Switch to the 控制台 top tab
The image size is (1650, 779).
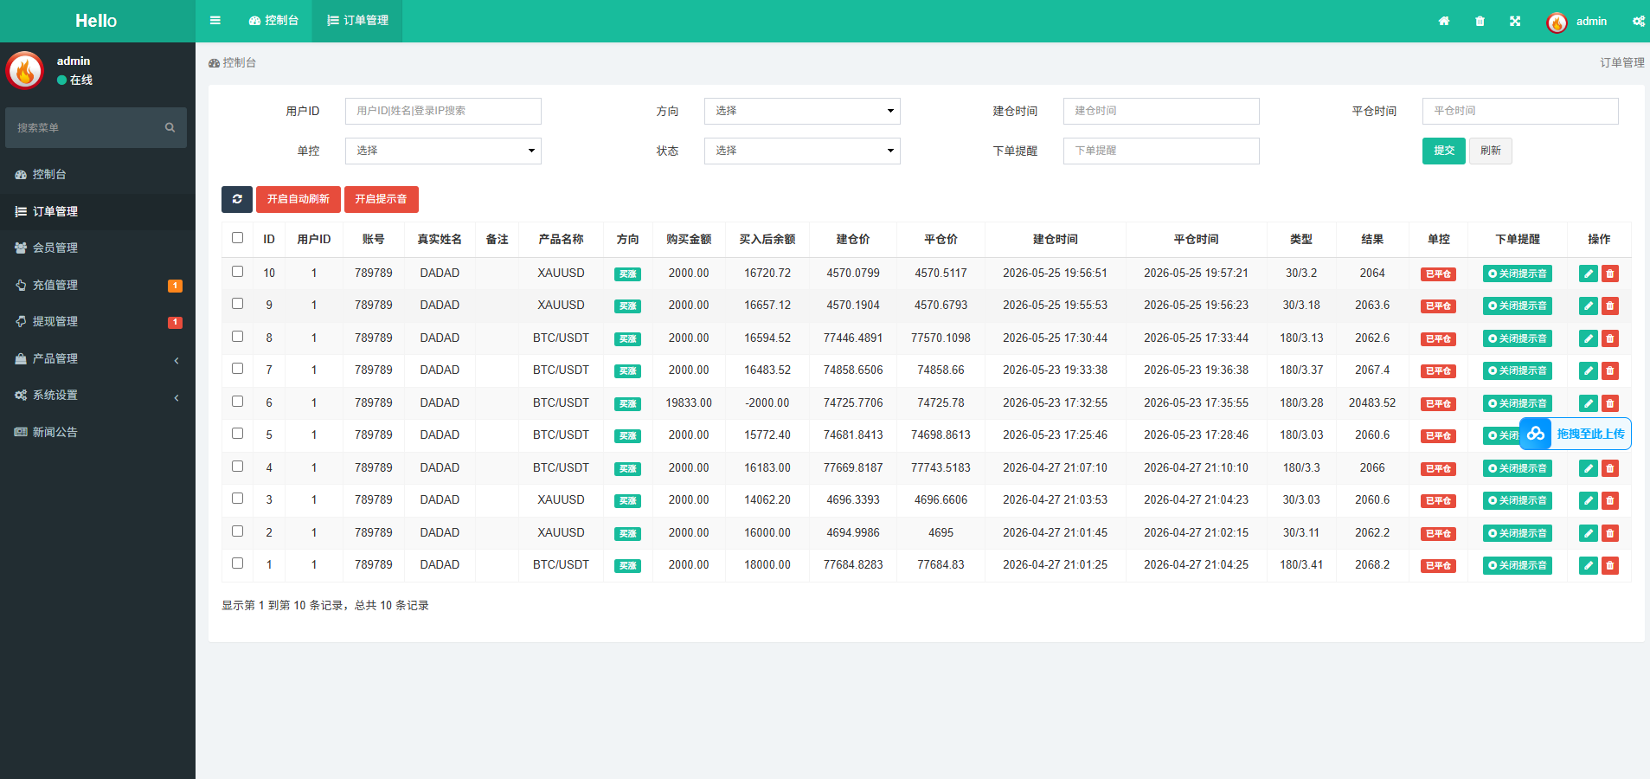point(273,21)
